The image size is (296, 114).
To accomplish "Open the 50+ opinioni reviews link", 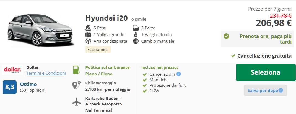I will tap(33, 90).
